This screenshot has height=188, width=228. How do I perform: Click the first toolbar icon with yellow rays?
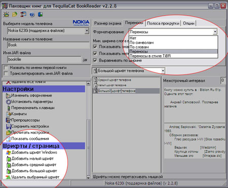[6, 15]
